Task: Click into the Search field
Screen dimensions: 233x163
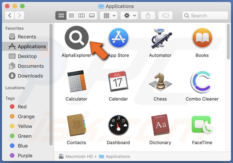Action: coord(205,16)
